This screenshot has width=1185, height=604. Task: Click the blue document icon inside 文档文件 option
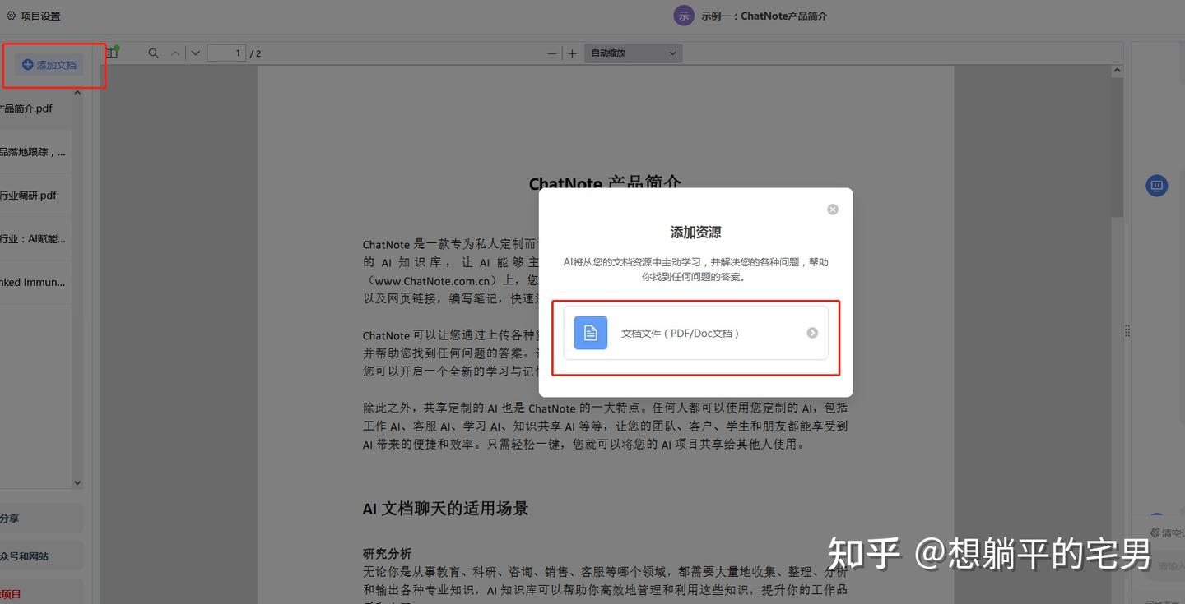click(x=589, y=332)
